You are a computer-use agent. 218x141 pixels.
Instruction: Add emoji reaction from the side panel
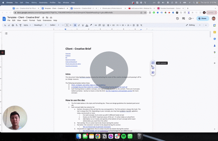[x=153, y=68]
